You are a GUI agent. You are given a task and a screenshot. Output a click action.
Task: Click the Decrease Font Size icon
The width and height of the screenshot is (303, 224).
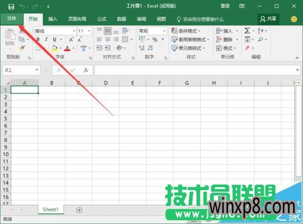80,39
